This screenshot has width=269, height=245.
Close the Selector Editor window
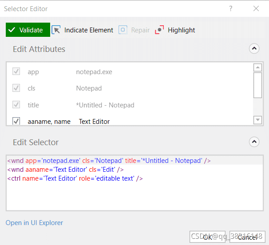pos(256,8)
